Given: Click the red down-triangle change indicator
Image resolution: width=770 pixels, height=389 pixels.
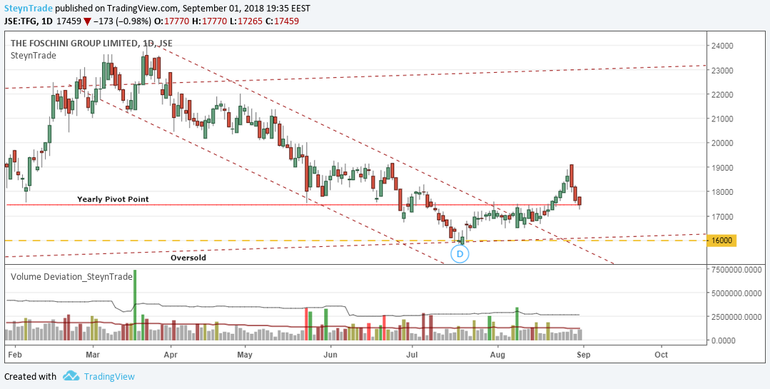Looking at the screenshot, I should point(87,21).
